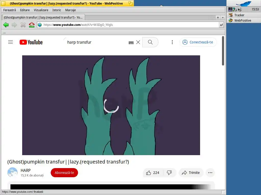261x195 pixels.
Task: Click the 15,3 K de abonați text
Action: click(x=32, y=175)
